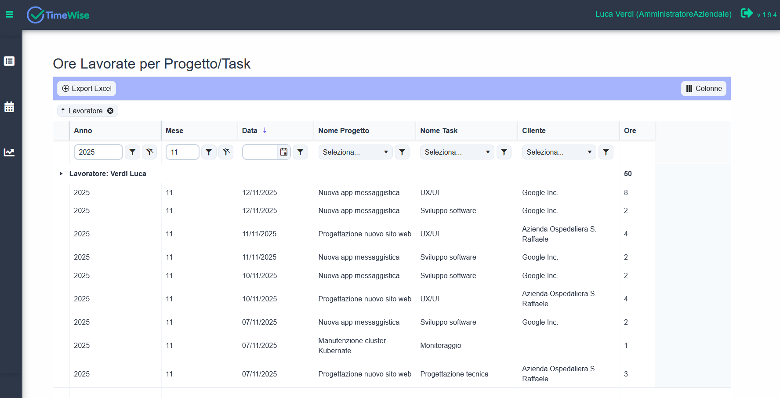The width and height of the screenshot is (780, 398).
Task: Collapse the Lavoratore: Verdi Luca group
Action: pyautogui.click(x=61, y=174)
